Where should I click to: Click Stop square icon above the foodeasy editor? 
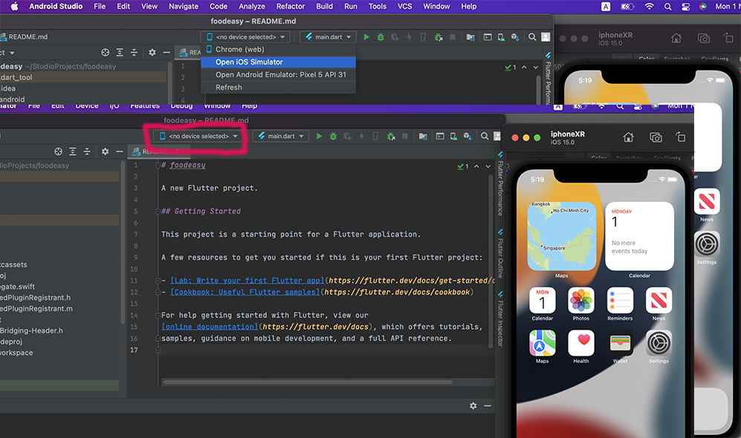point(405,136)
